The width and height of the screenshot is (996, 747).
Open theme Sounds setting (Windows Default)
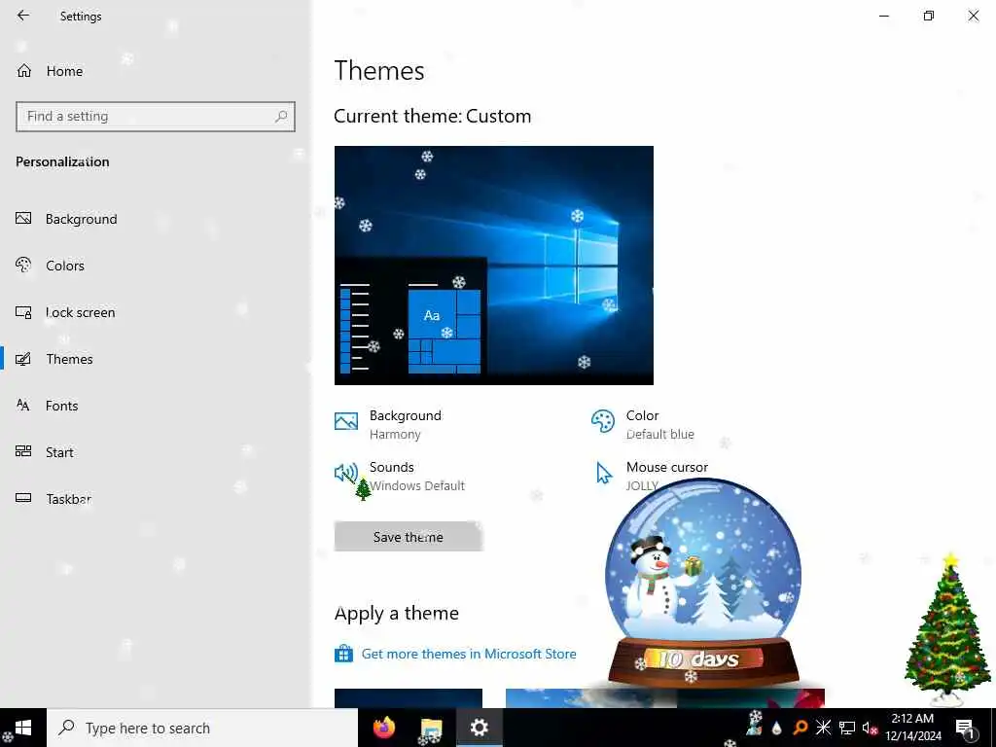tap(400, 476)
